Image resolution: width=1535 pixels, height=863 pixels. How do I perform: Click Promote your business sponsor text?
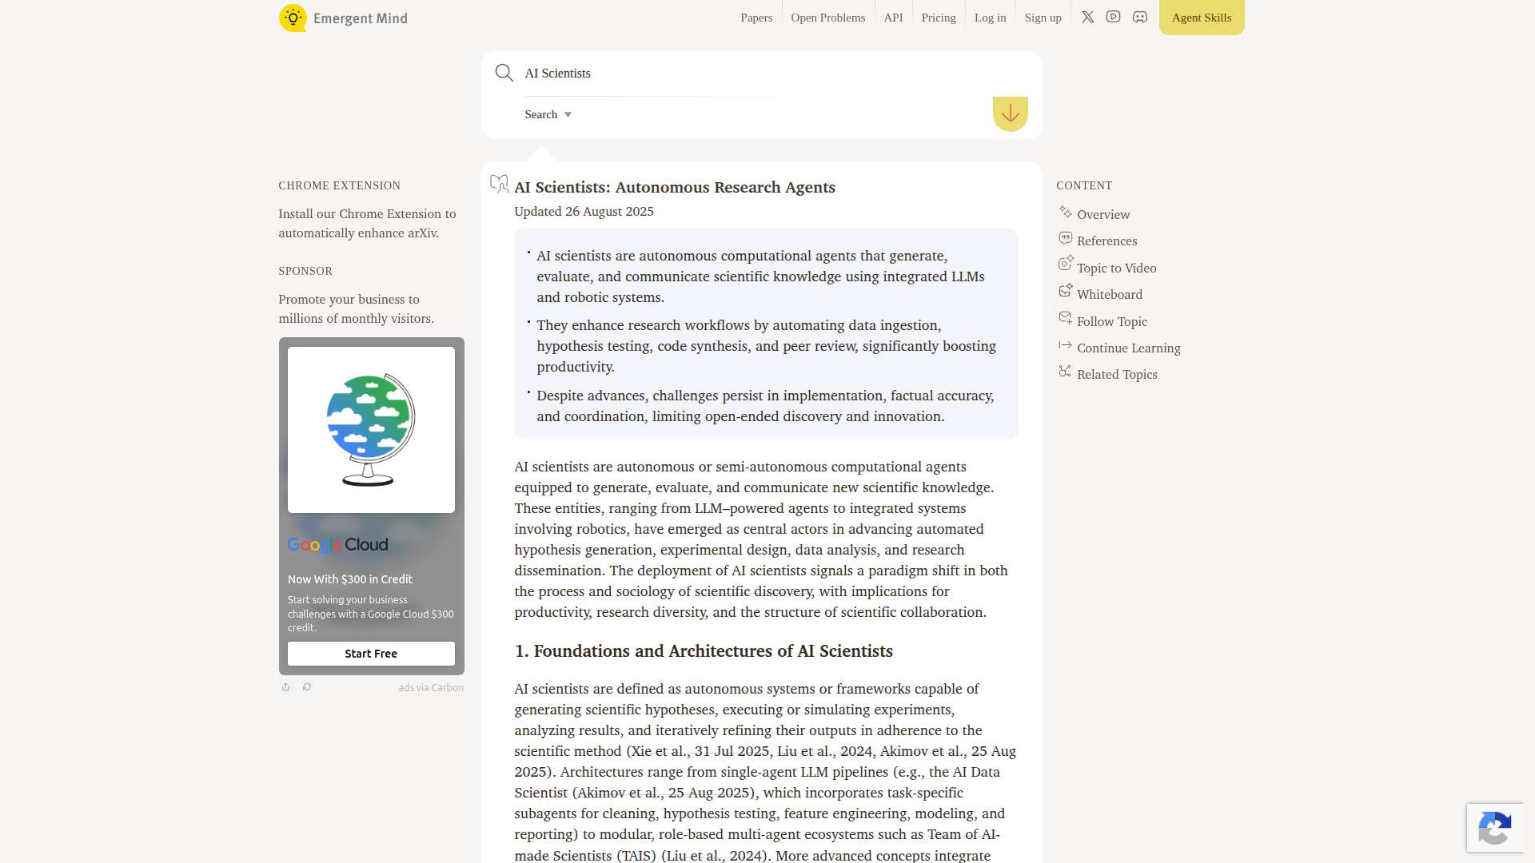[x=357, y=308]
